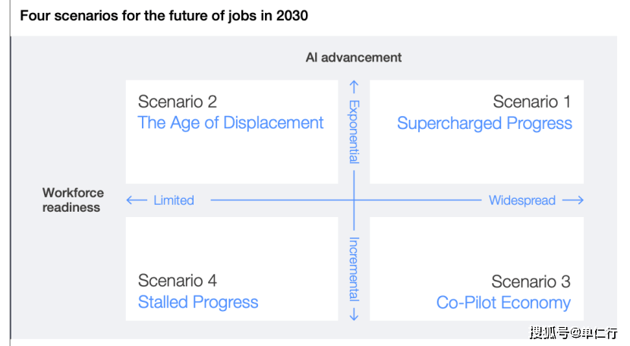Click the upward arrow above Exponential
Screen dimensions: 630x346
[354, 87]
